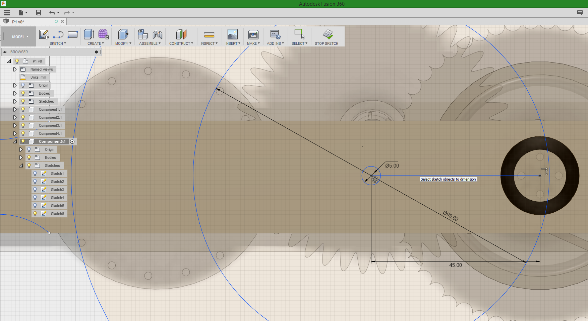Open the MODEL workspace dropdown
Image resolution: width=588 pixels, height=321 pixels.
coord(20,37)
